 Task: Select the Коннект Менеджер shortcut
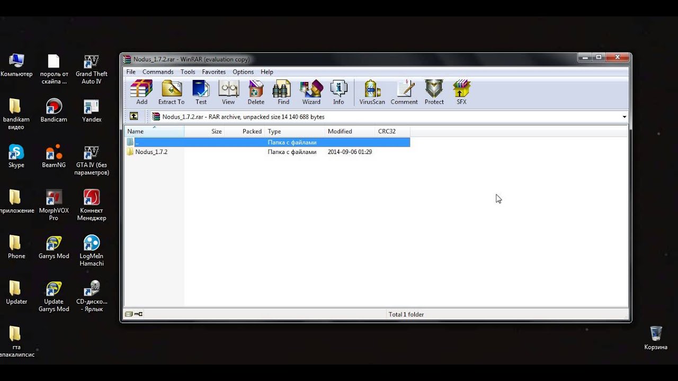click(91, 205)
